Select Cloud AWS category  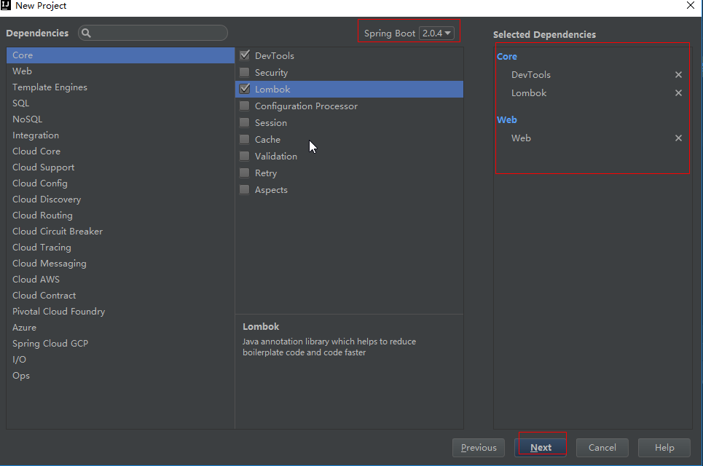pos(120,280)
